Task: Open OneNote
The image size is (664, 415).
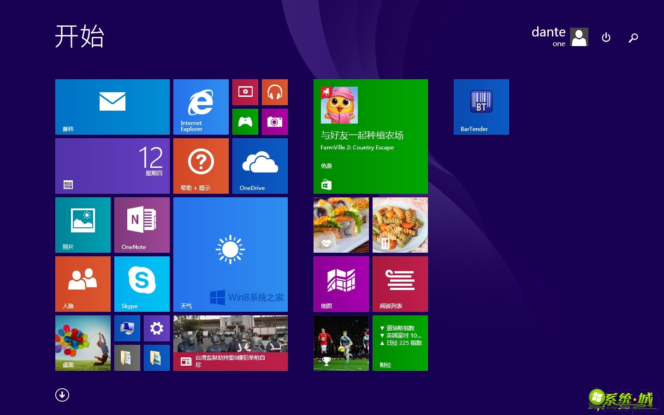Action: pyautogui.click(x=142, y=225)
